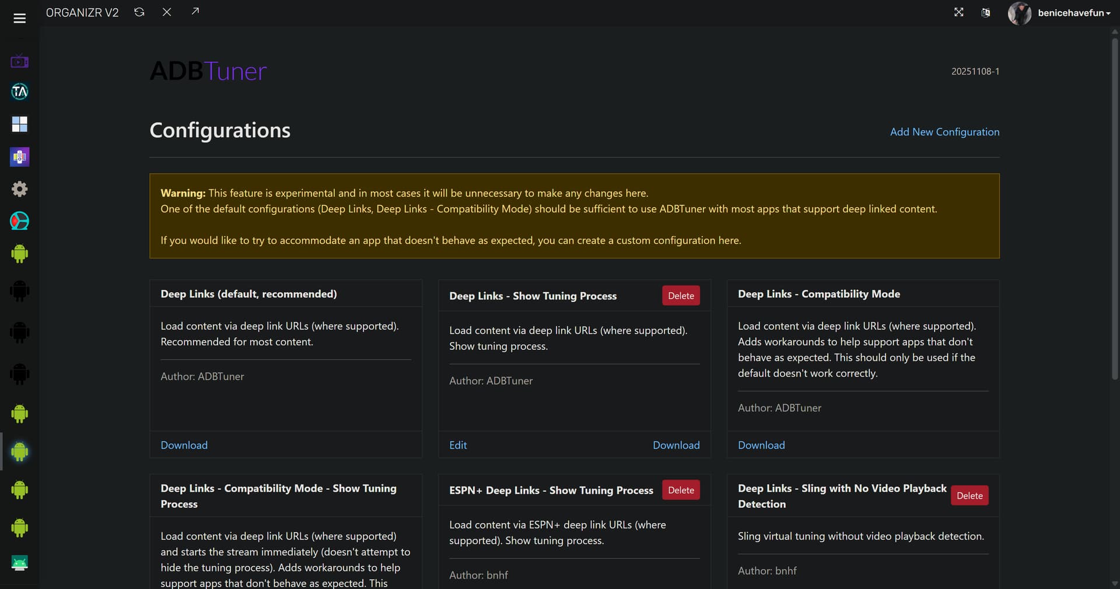Open the gray gear settings sidebar icon
This screenshot has width=1120, height=589.
[19, 189]
